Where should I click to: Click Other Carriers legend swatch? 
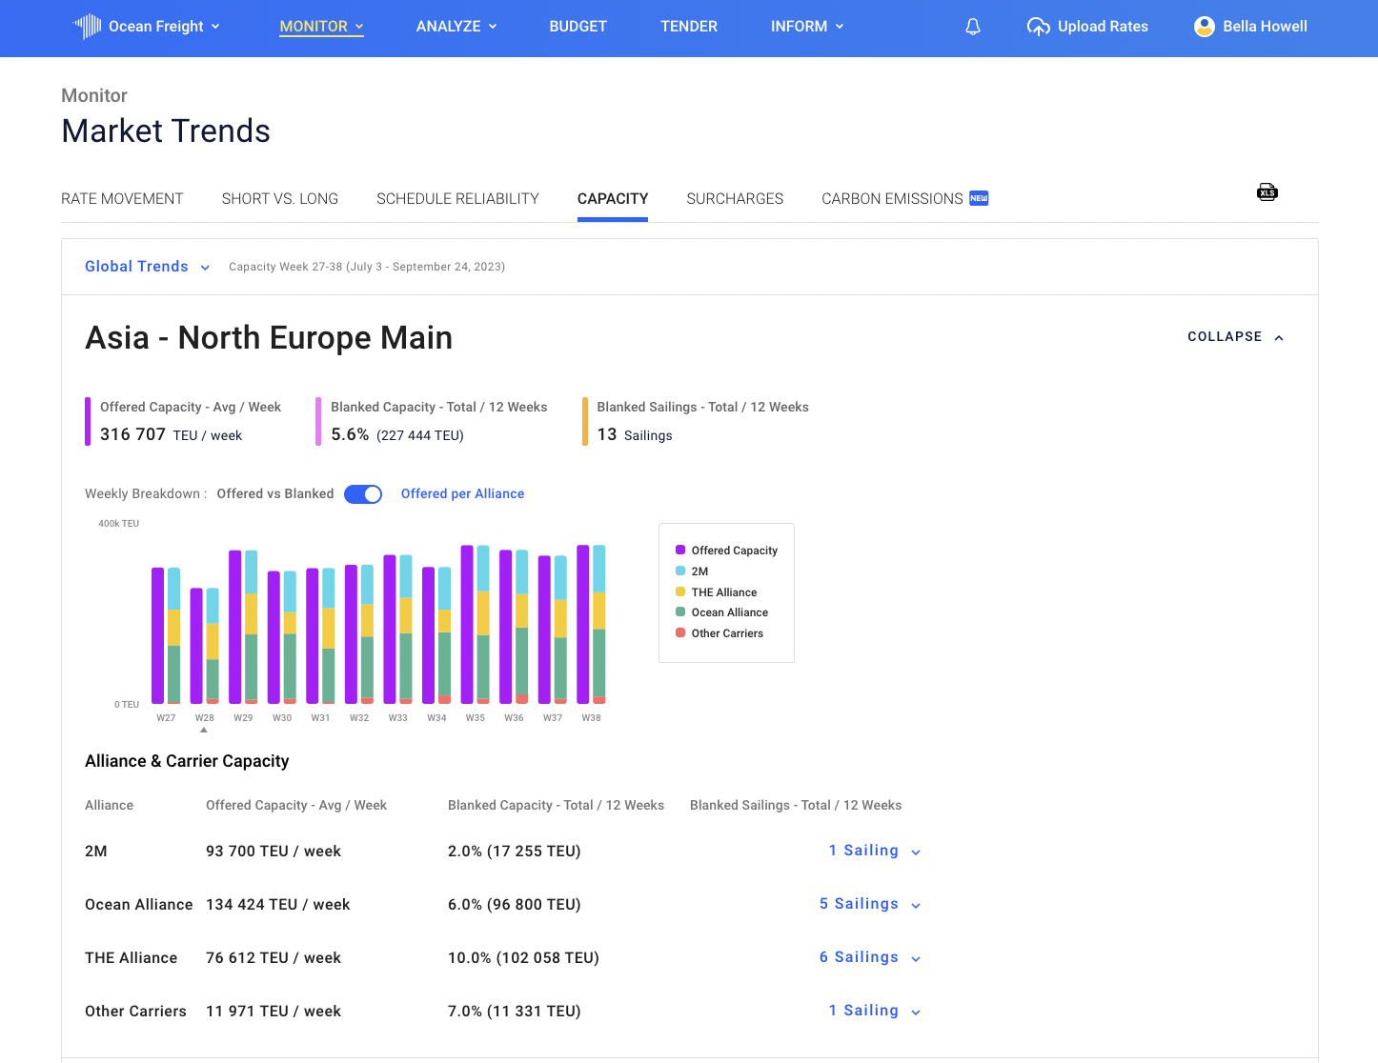tap(680, 632)
